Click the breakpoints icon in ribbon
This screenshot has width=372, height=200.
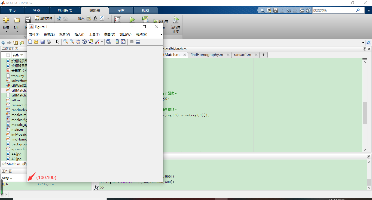pos(118,20)
